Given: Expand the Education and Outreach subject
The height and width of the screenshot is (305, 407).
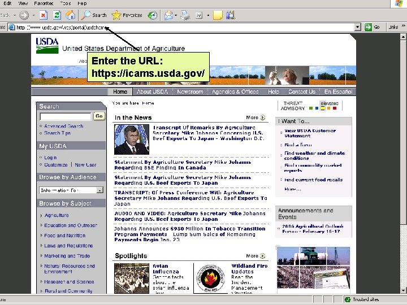Looking at the screenshot, I should pos(41,225).
